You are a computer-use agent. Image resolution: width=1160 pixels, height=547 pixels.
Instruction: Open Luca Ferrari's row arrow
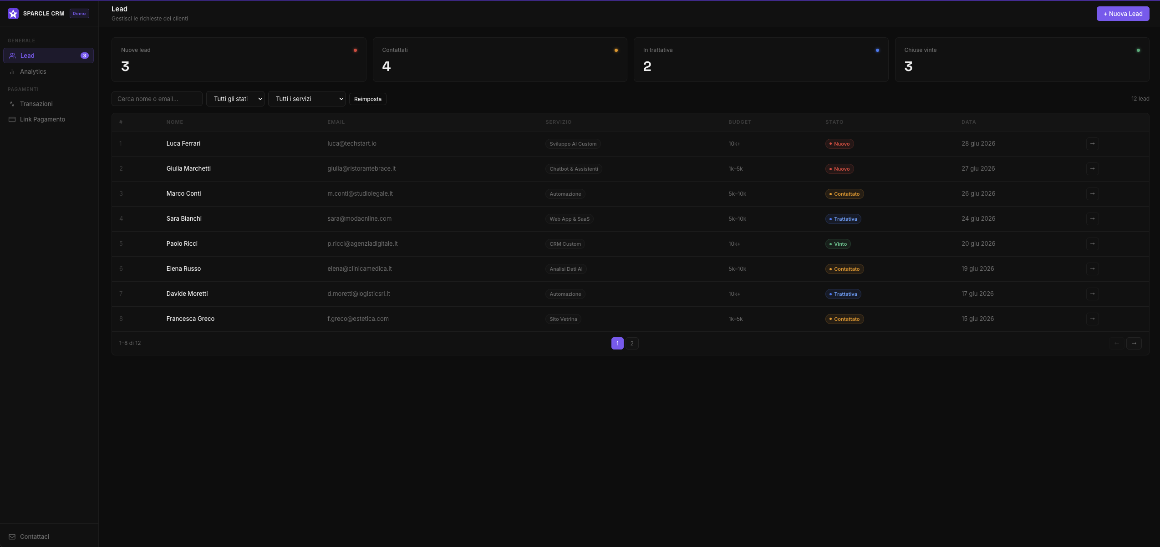point(1093,143)
